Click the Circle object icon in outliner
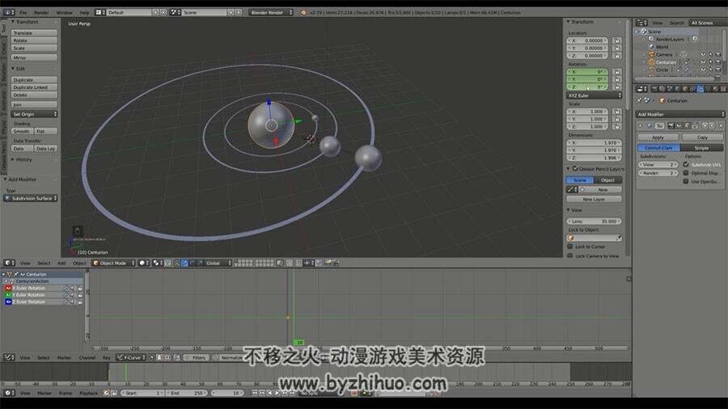Screen dimensions: 728x409 coord(651,70)
